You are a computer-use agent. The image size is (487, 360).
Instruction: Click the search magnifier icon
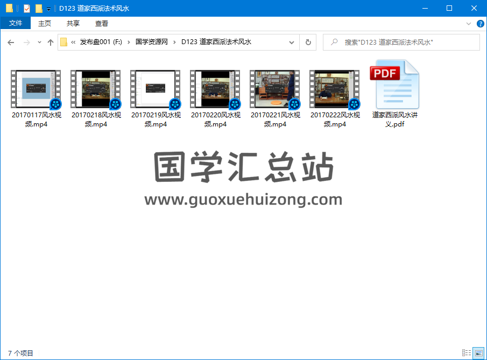334,42
